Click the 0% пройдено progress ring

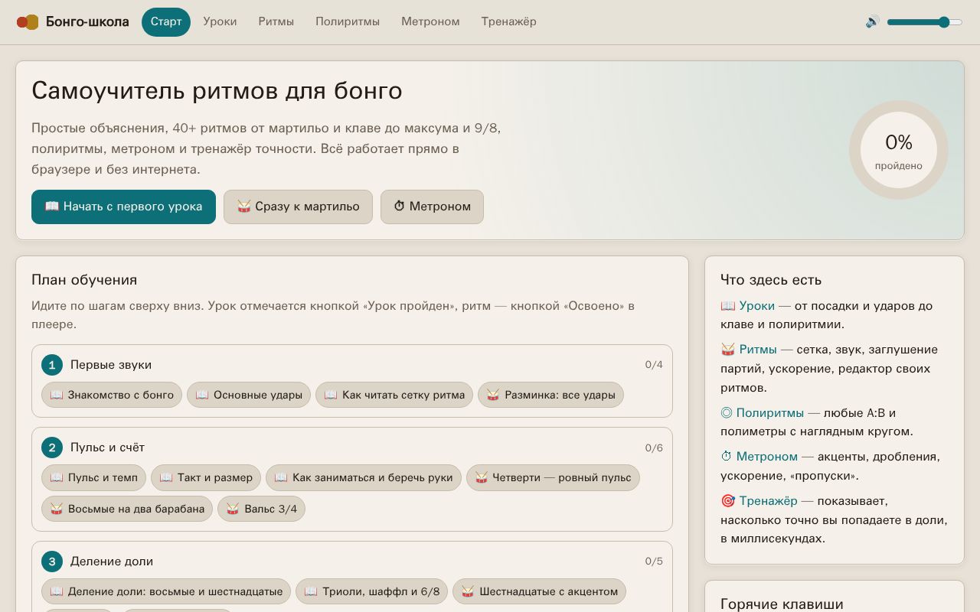click(899, 150)
